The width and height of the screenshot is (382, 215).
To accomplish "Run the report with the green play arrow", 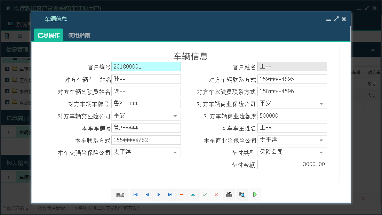I will pos(255,195).
